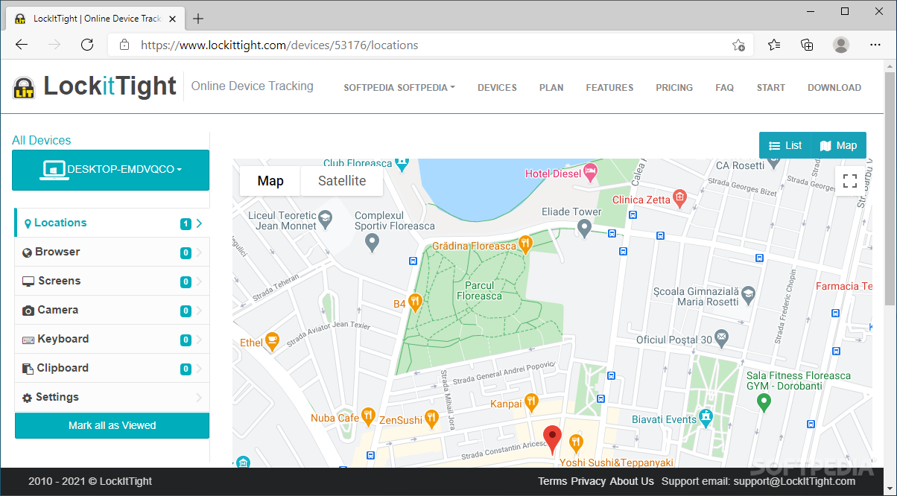897x496 pixels.
Task: Open the About Us footer link
Action: pos(632,481)
